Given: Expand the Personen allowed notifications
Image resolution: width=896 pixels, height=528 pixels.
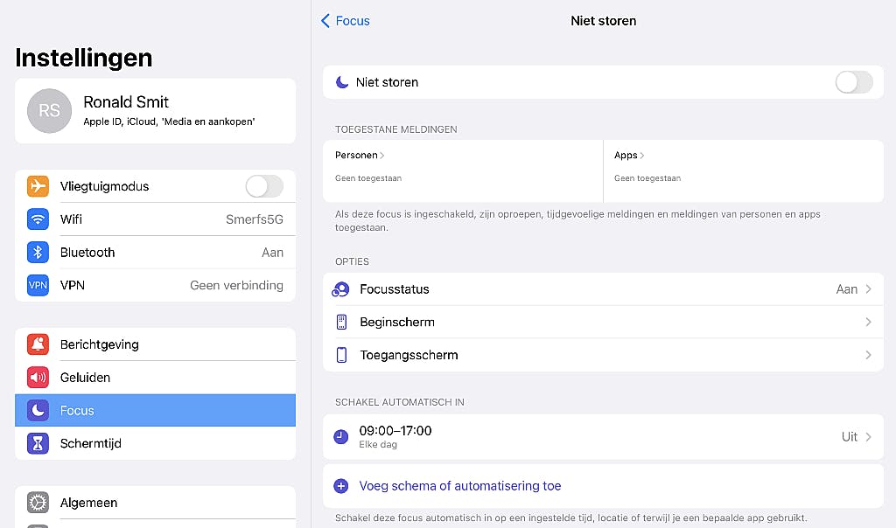Looking at the screenshot, I should (x=360, y=156).
